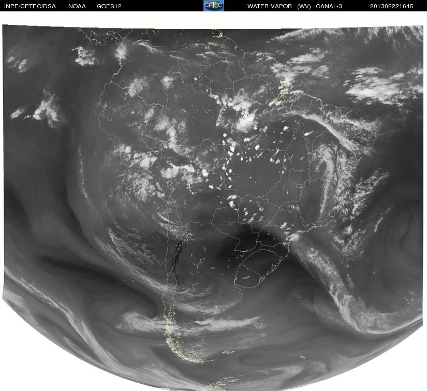Click the (WV) abbreviation label
427x391 pixels.
[x=304, y=6]
